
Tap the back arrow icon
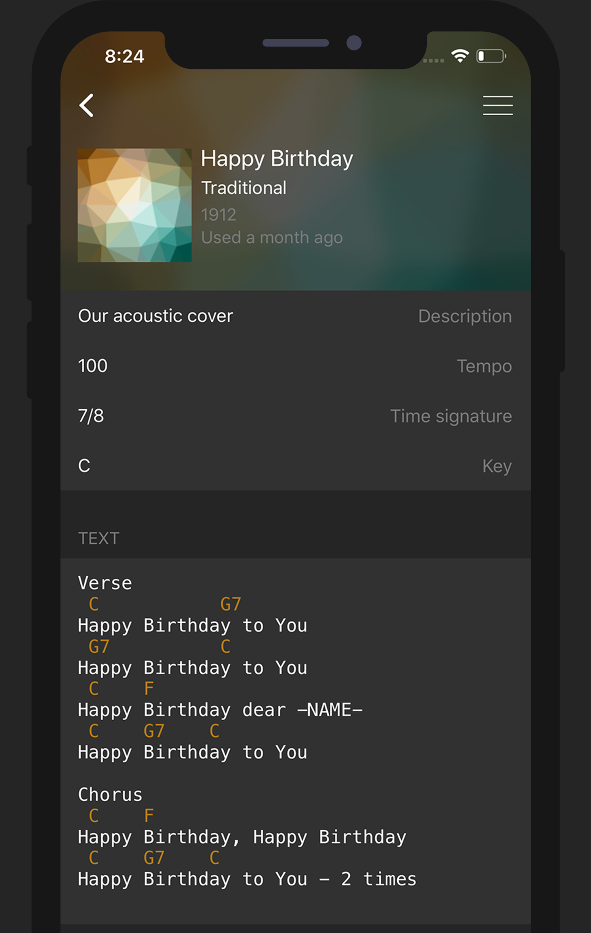click(86, 105)
